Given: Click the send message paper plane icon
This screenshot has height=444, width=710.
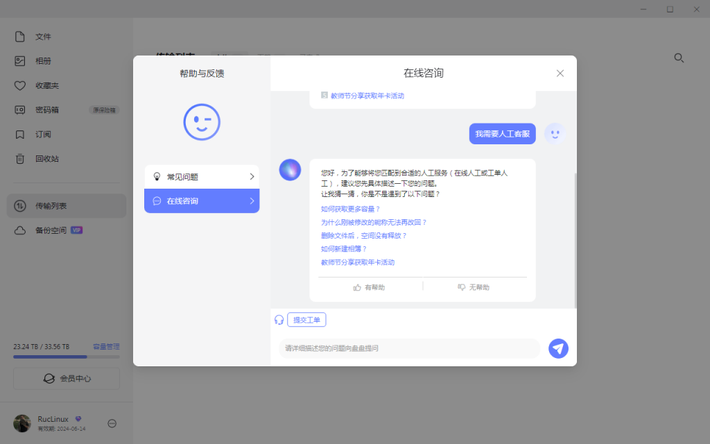Looking at the screenshot, I should point(558,348).
